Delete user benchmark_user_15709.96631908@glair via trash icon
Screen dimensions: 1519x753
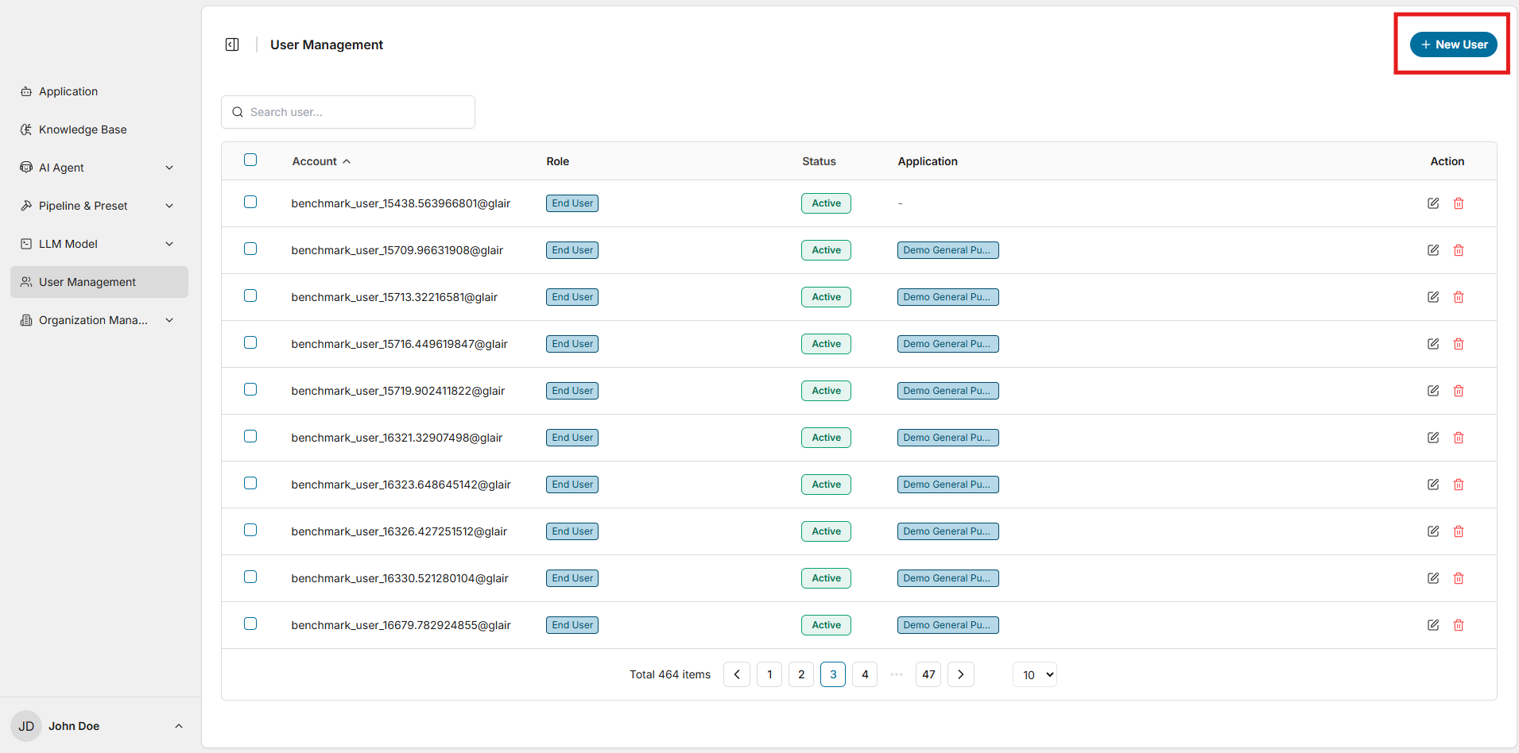(x=1458, y=250)
